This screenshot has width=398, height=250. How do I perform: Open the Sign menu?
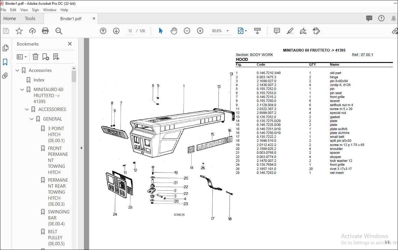click(35, 10)
